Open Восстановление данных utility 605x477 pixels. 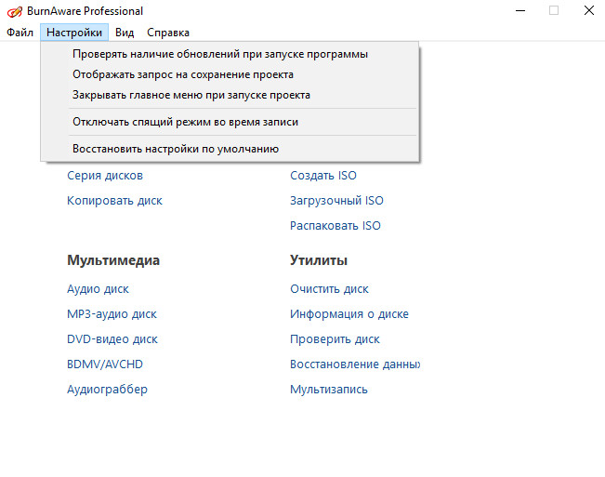click(355, 364)
